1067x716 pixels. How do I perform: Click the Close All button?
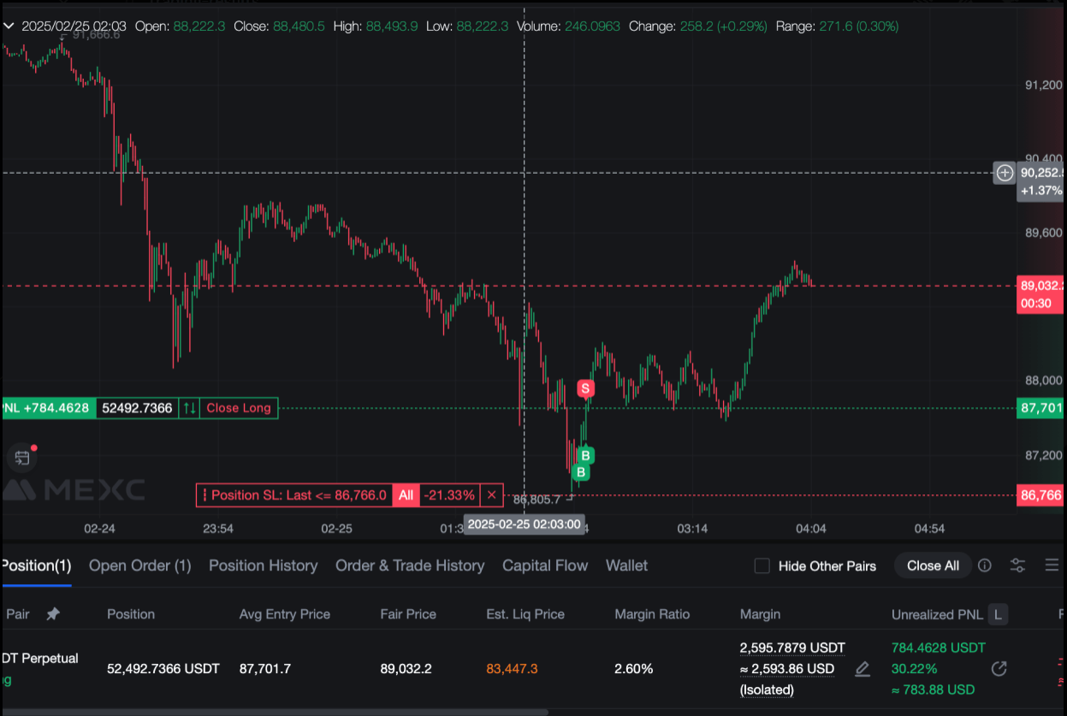click(933, 565)
